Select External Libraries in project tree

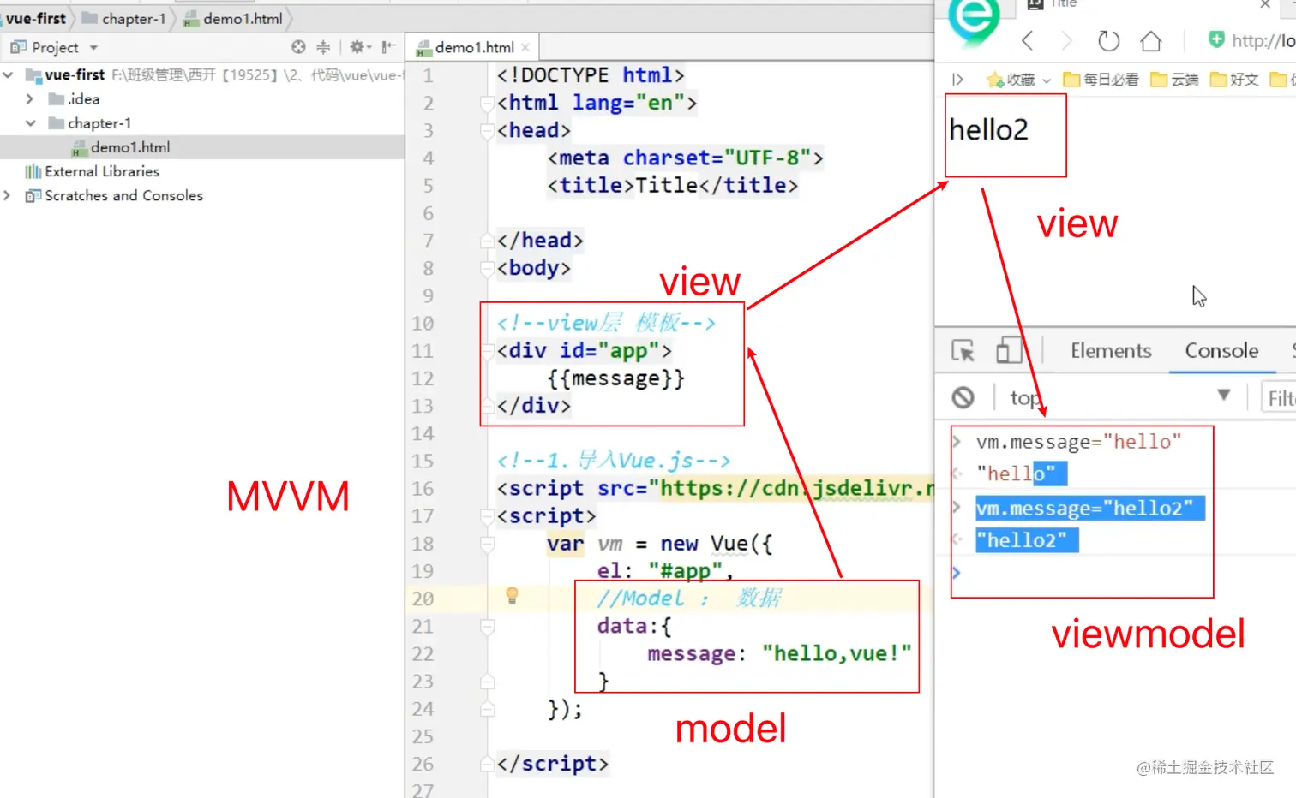click(x=102, y=171)
